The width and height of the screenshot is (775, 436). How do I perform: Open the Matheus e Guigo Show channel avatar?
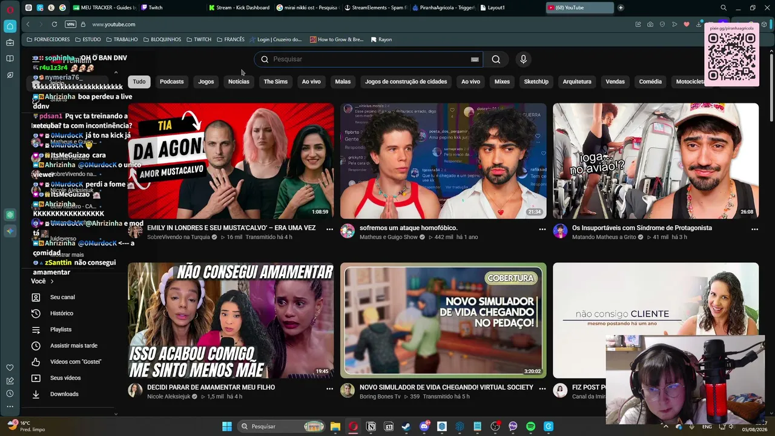coord(348,231)
